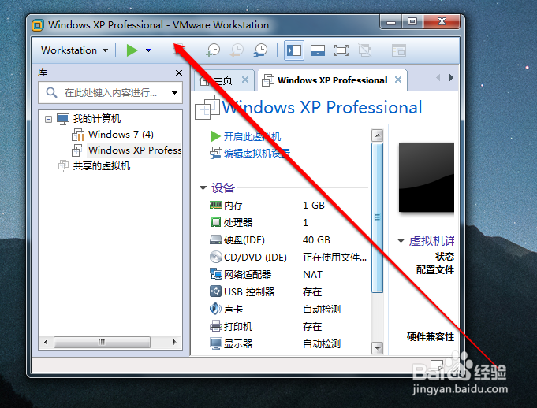Click the hard disk drive icon
The width and height of the screenshot is (537, 408).
pyautogui.click(x=216, y=239)
